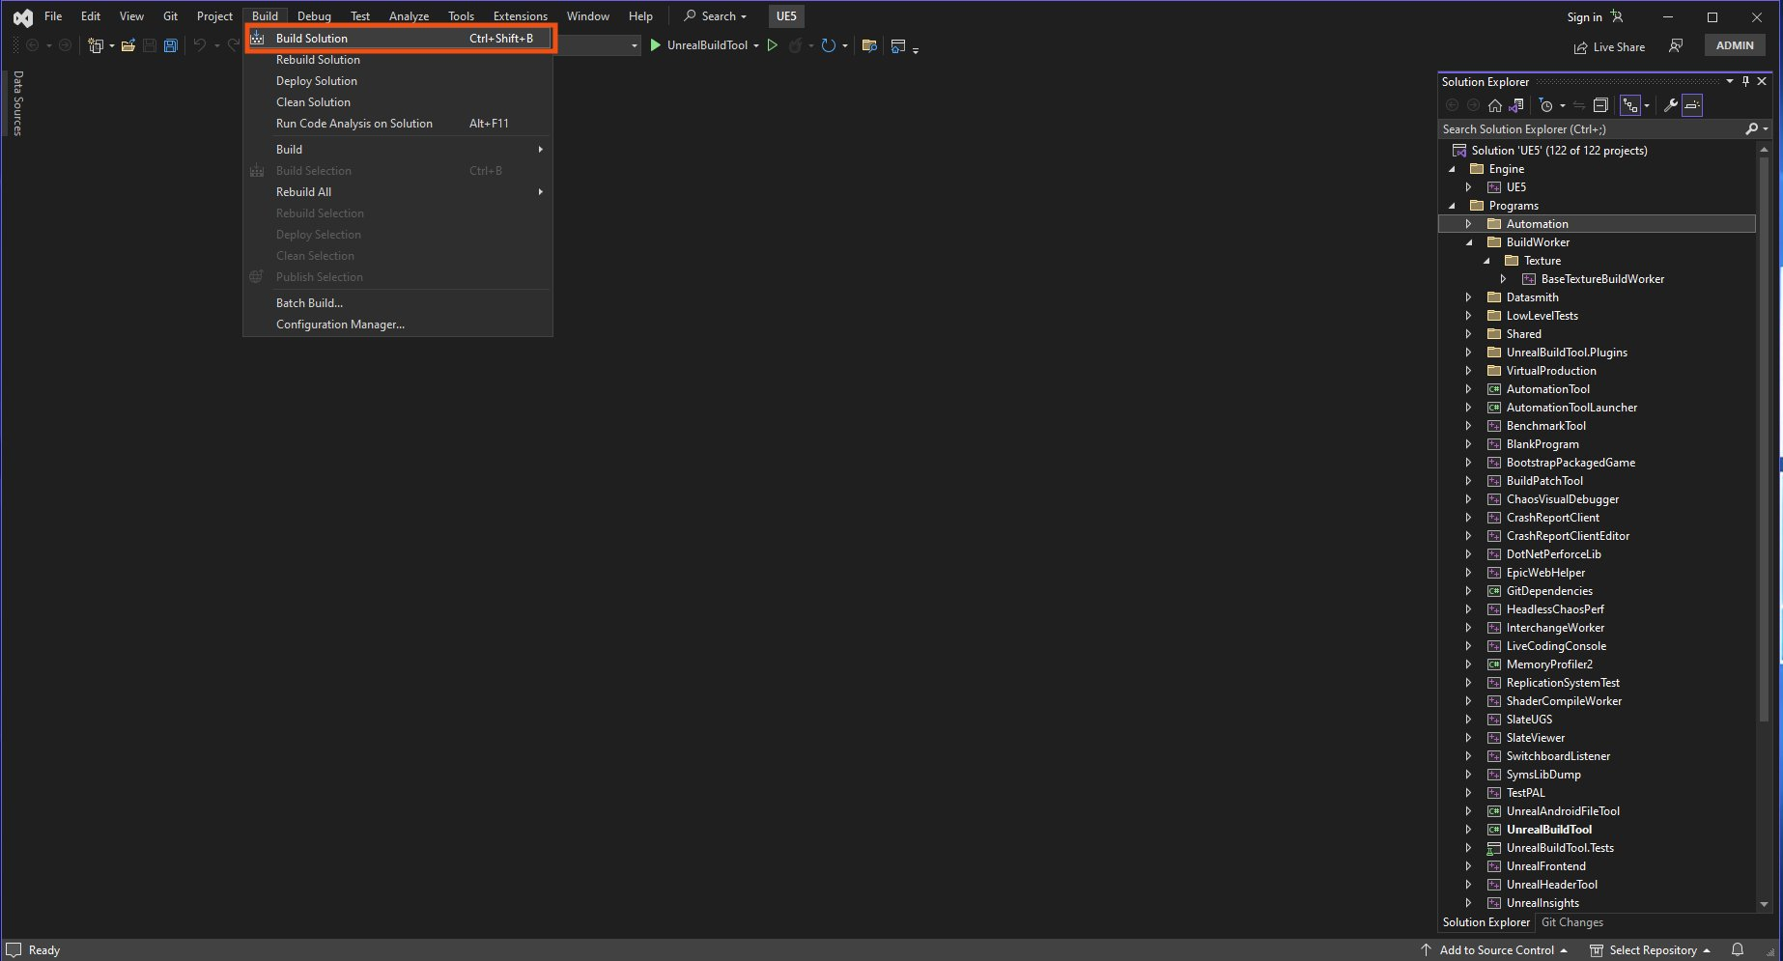Click the Visual Studio logo icon
Screen dimensions: 1783x961
(x=23, y=17)
